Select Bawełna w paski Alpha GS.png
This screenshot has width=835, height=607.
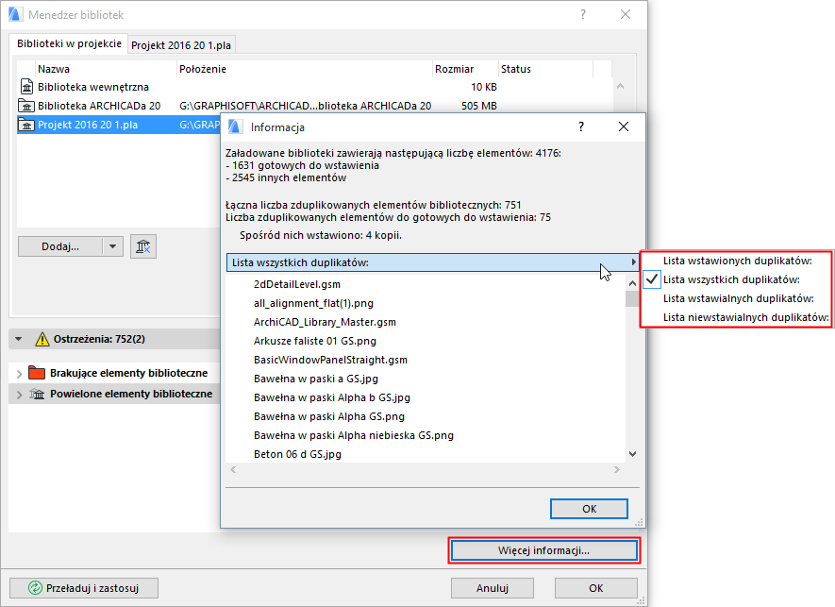click(x=329, y=416)
